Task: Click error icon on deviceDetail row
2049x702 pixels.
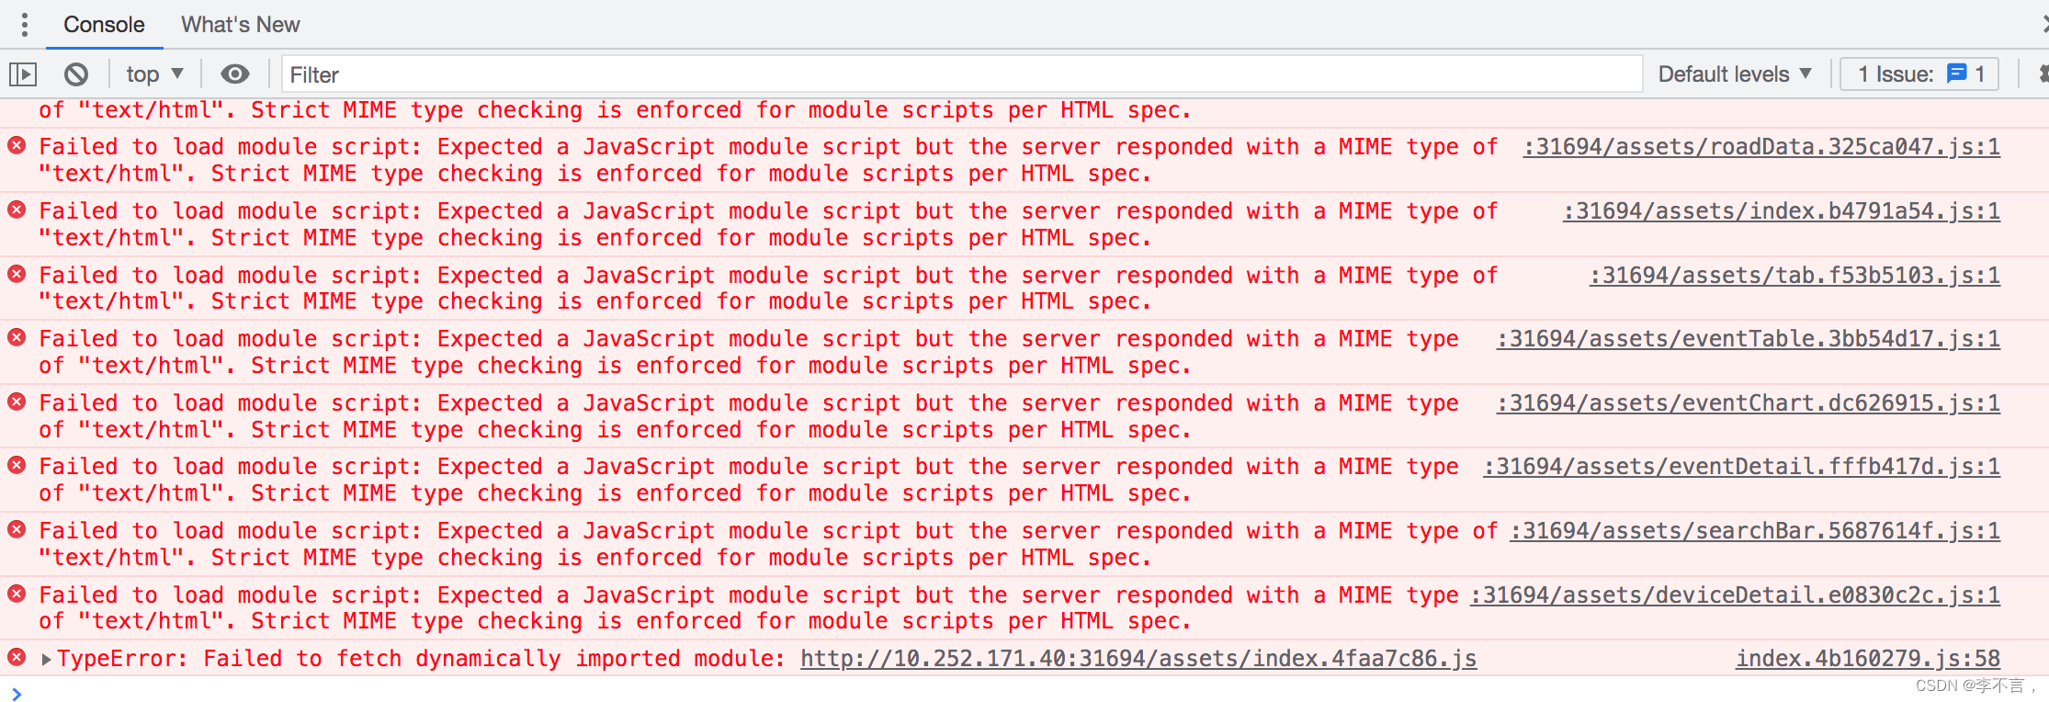Action: [x=17, y=594]
